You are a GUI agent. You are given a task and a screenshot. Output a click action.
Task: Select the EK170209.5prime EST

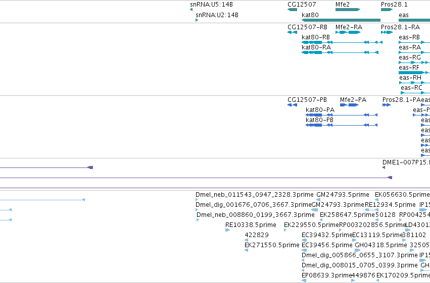(x=378, y=280)
